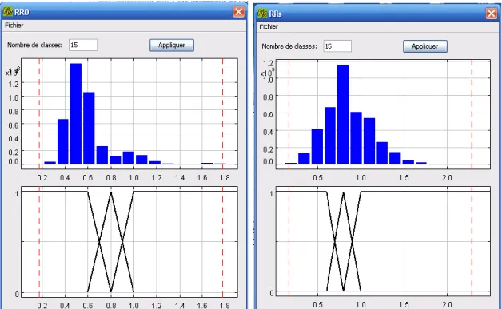Close the RRs window
Image resolution: width=502 pixels, height=309 pixels.
(x=492, y=14)
